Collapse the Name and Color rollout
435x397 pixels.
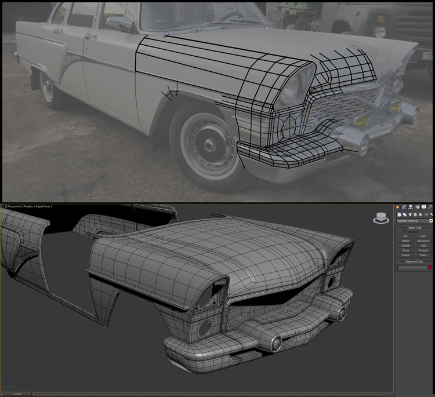414,261
